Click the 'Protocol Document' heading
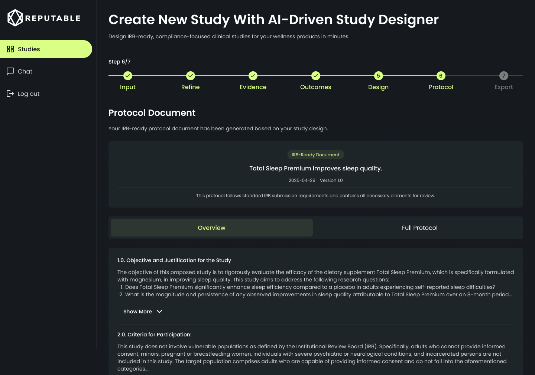 pyautogui.click(x=152, y=113)
